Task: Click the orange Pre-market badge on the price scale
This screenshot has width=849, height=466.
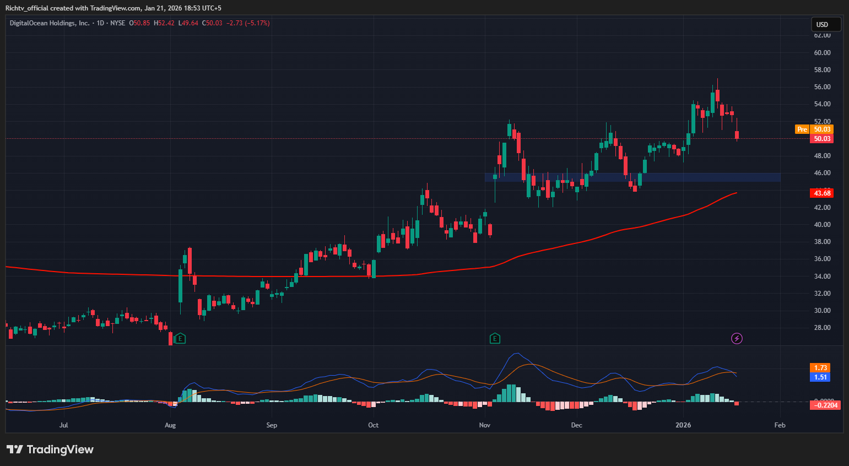Action: (x=802, y=129)
